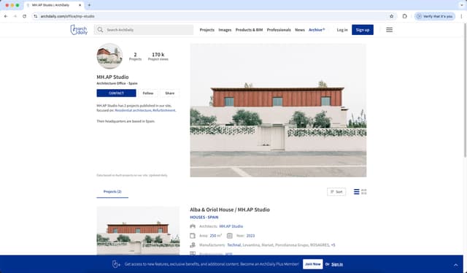This screenshot has width=467, height=273.
Task: Open the Residential architecture link
Action: pos(133,110)
